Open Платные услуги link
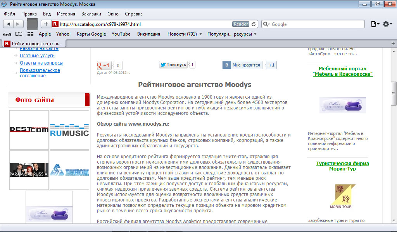This screenshot has width=397, height=232. click(x=37, y=56)
